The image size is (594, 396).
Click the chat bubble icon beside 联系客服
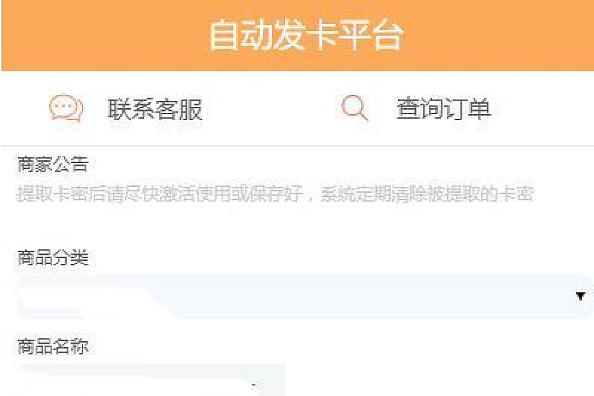point(66,108)
